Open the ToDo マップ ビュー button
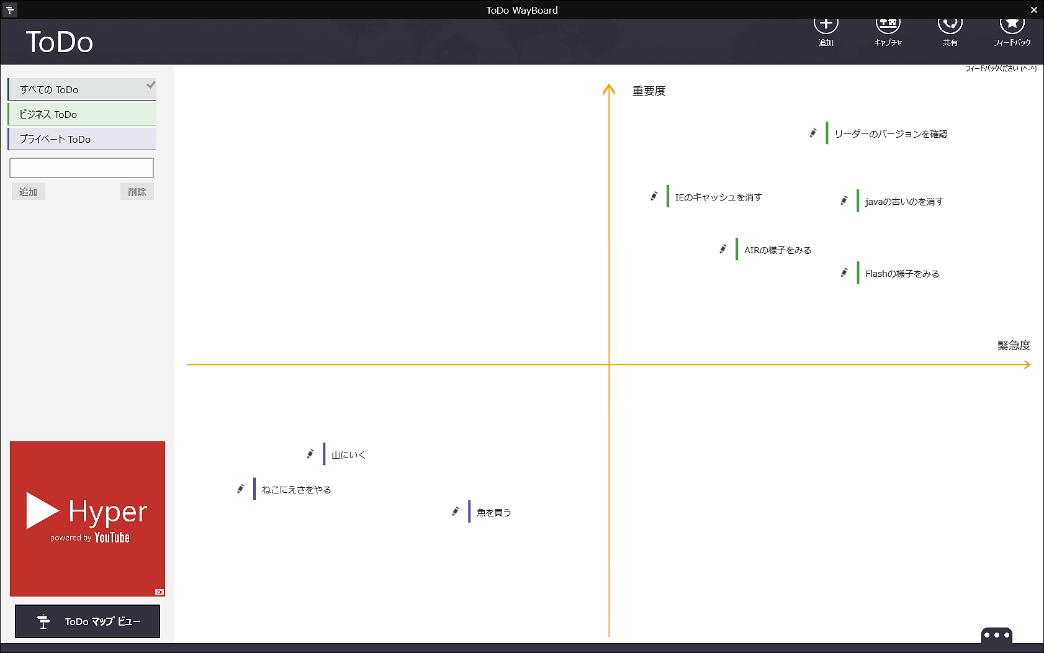Screen dimensions: 1044x653 coord(88,621)
